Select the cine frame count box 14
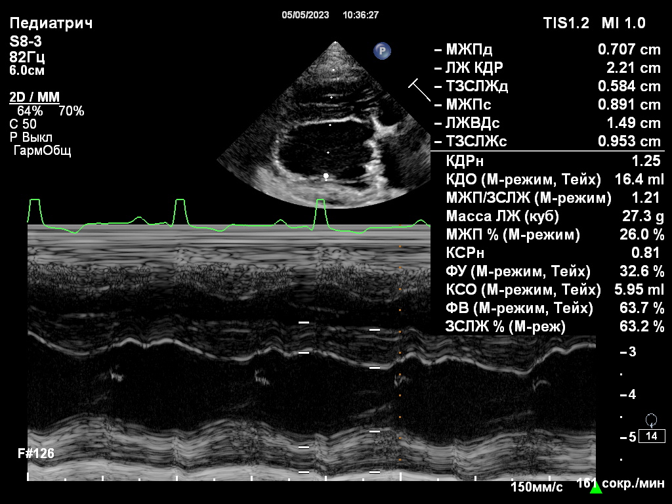672x504 pixels. tap(652, 436)
